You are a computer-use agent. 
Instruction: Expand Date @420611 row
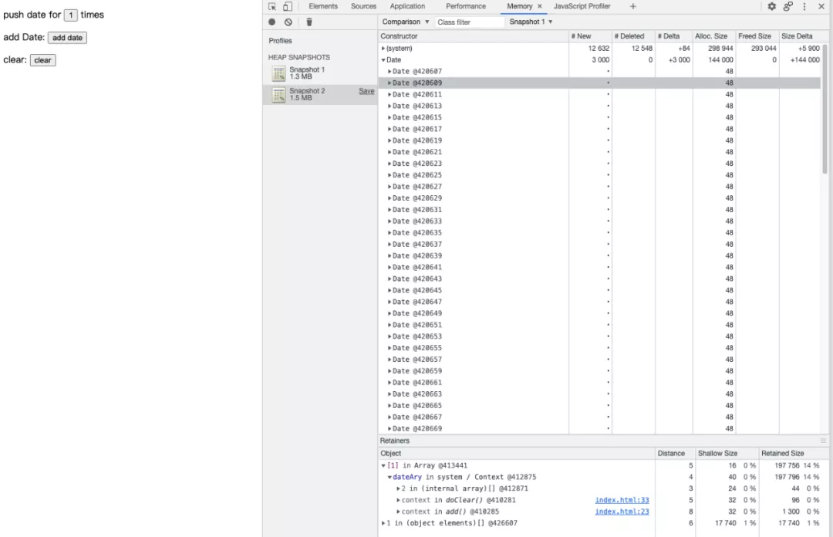coord(390,95)
